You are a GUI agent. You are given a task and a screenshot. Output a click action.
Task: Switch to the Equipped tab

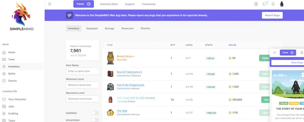coord(92,28)
